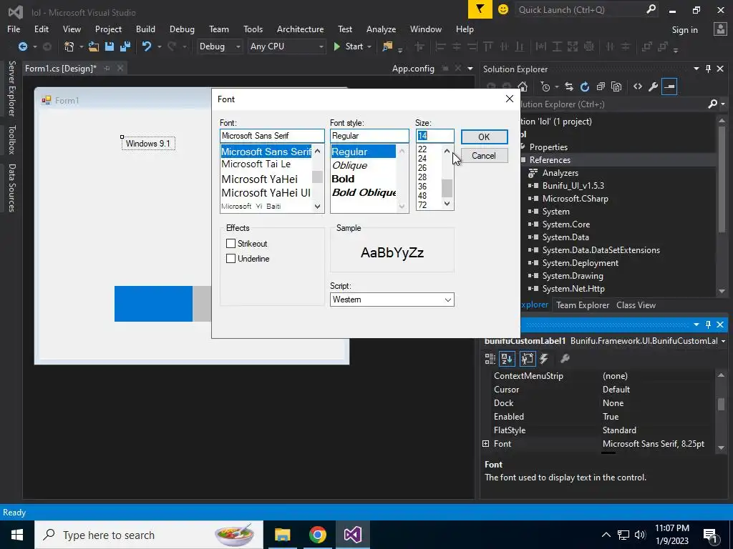Click the feedback smiley icon
733x549 pixels.
tap(503, 9)
